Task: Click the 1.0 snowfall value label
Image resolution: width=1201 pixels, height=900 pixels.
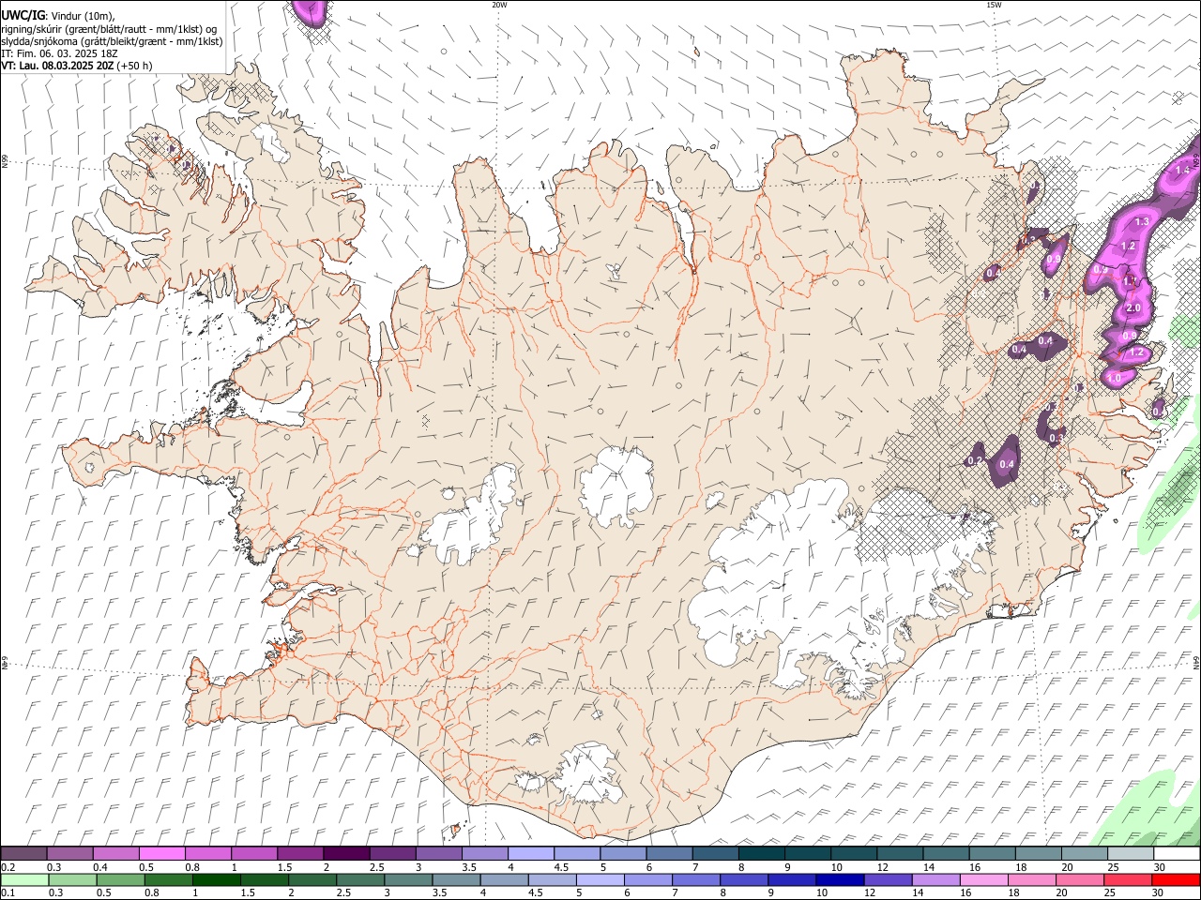Action: tap(1114, 378)
